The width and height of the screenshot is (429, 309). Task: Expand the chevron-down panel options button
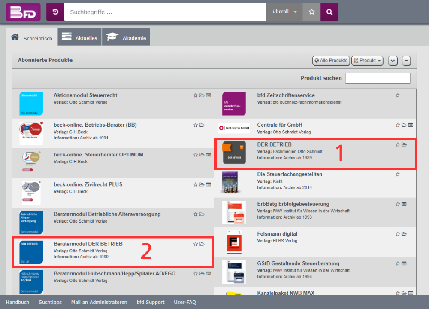tap(393, 61)
